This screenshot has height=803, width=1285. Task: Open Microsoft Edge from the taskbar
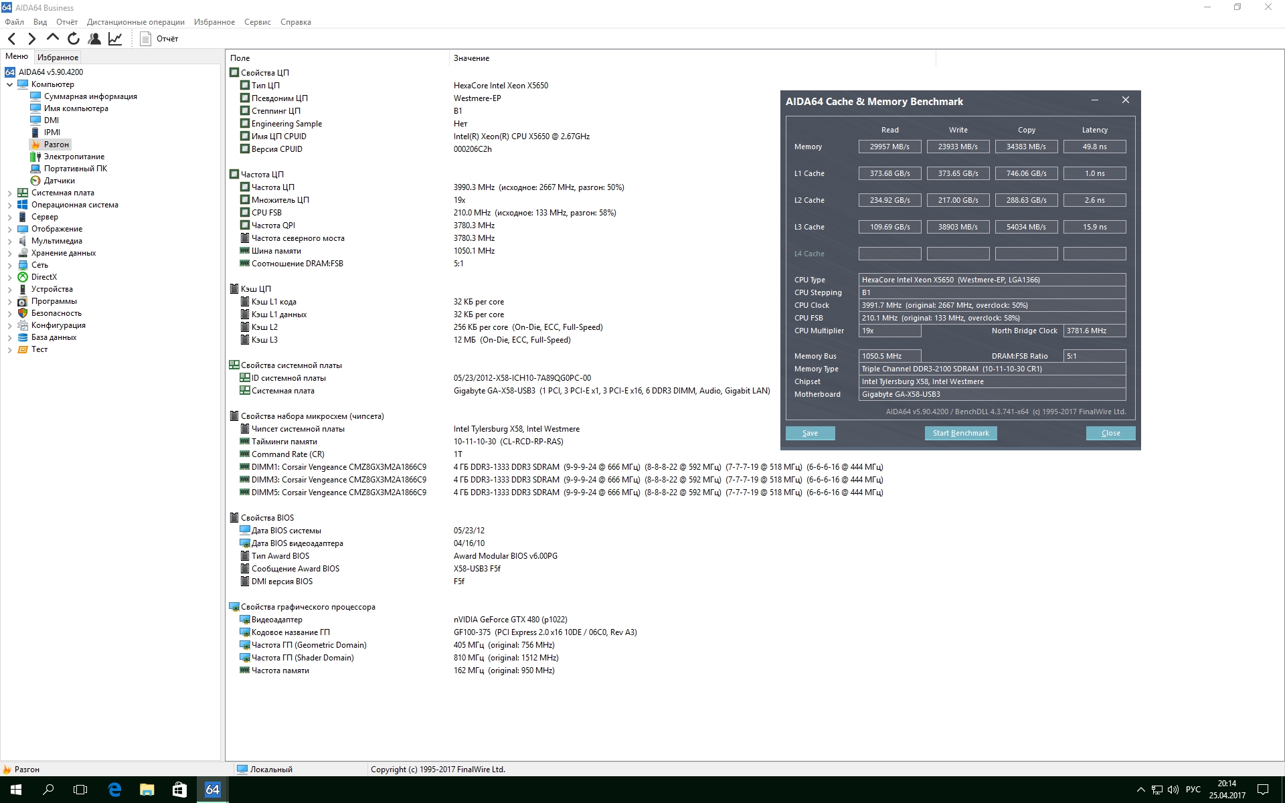coord(114,790)
